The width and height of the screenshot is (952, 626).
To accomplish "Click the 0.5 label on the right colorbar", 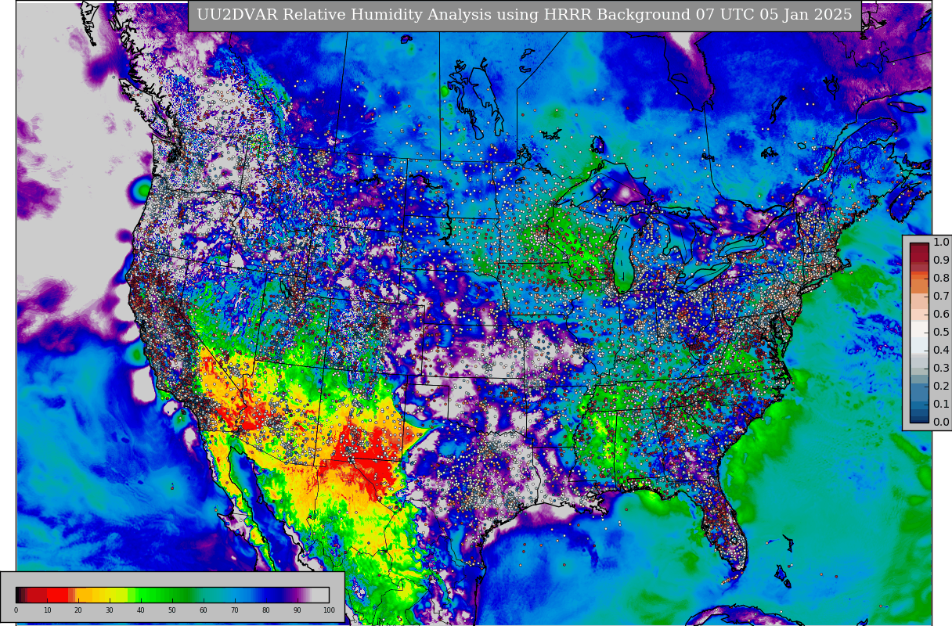I will (x=941, y=333).
